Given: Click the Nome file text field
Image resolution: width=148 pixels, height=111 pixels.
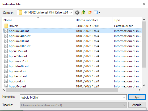Looking at the screenshot, I should pos(71,97).
